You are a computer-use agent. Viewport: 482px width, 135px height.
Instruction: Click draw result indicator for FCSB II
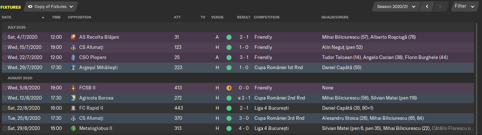[229, 88]
